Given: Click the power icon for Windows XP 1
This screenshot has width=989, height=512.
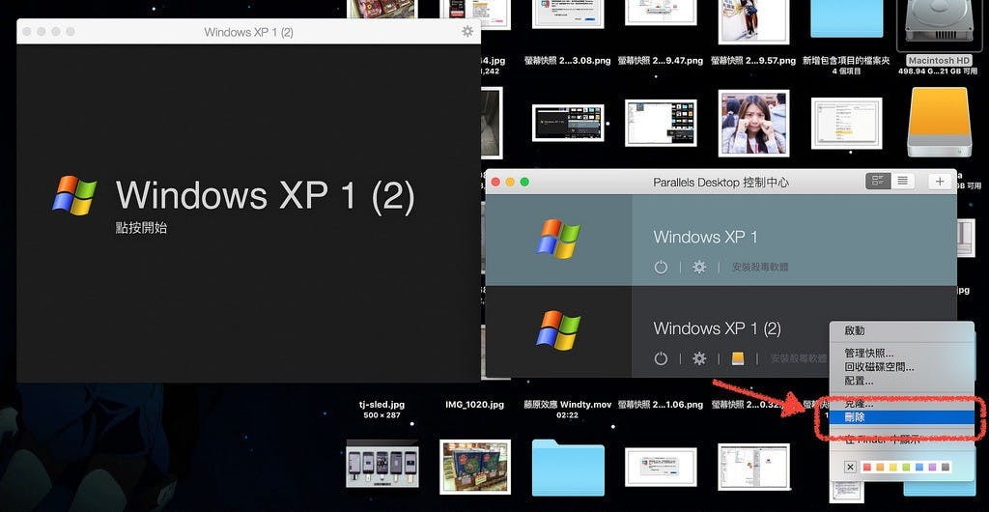Looking at the screenshot, I should (x=661, y=268).
